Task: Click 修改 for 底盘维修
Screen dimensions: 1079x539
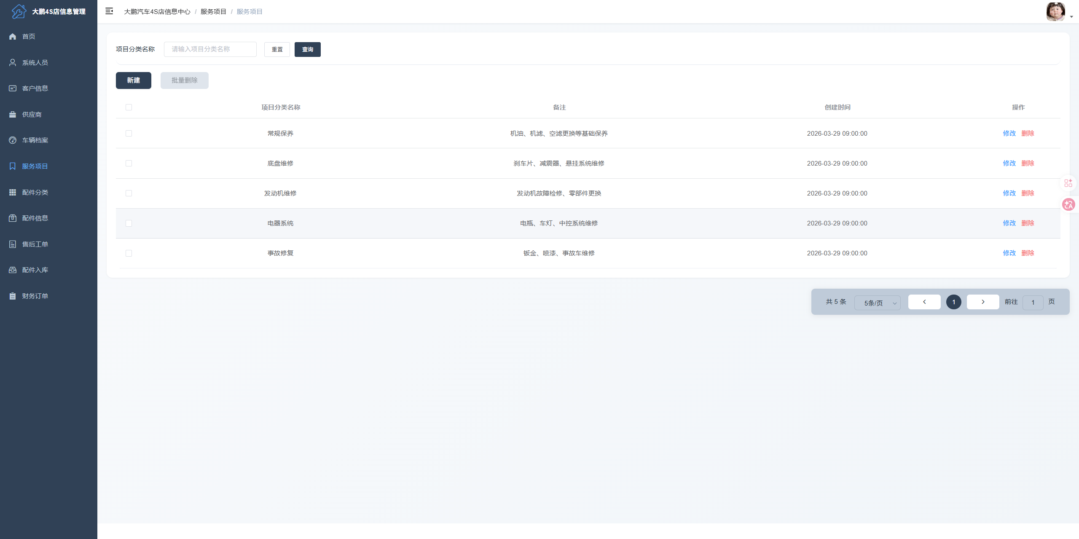Action: tap(1009, 164)
